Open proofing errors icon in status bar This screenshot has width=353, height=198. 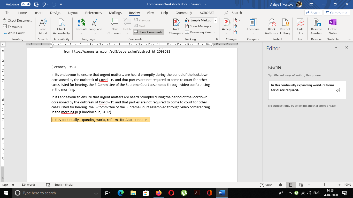[48, 185]
